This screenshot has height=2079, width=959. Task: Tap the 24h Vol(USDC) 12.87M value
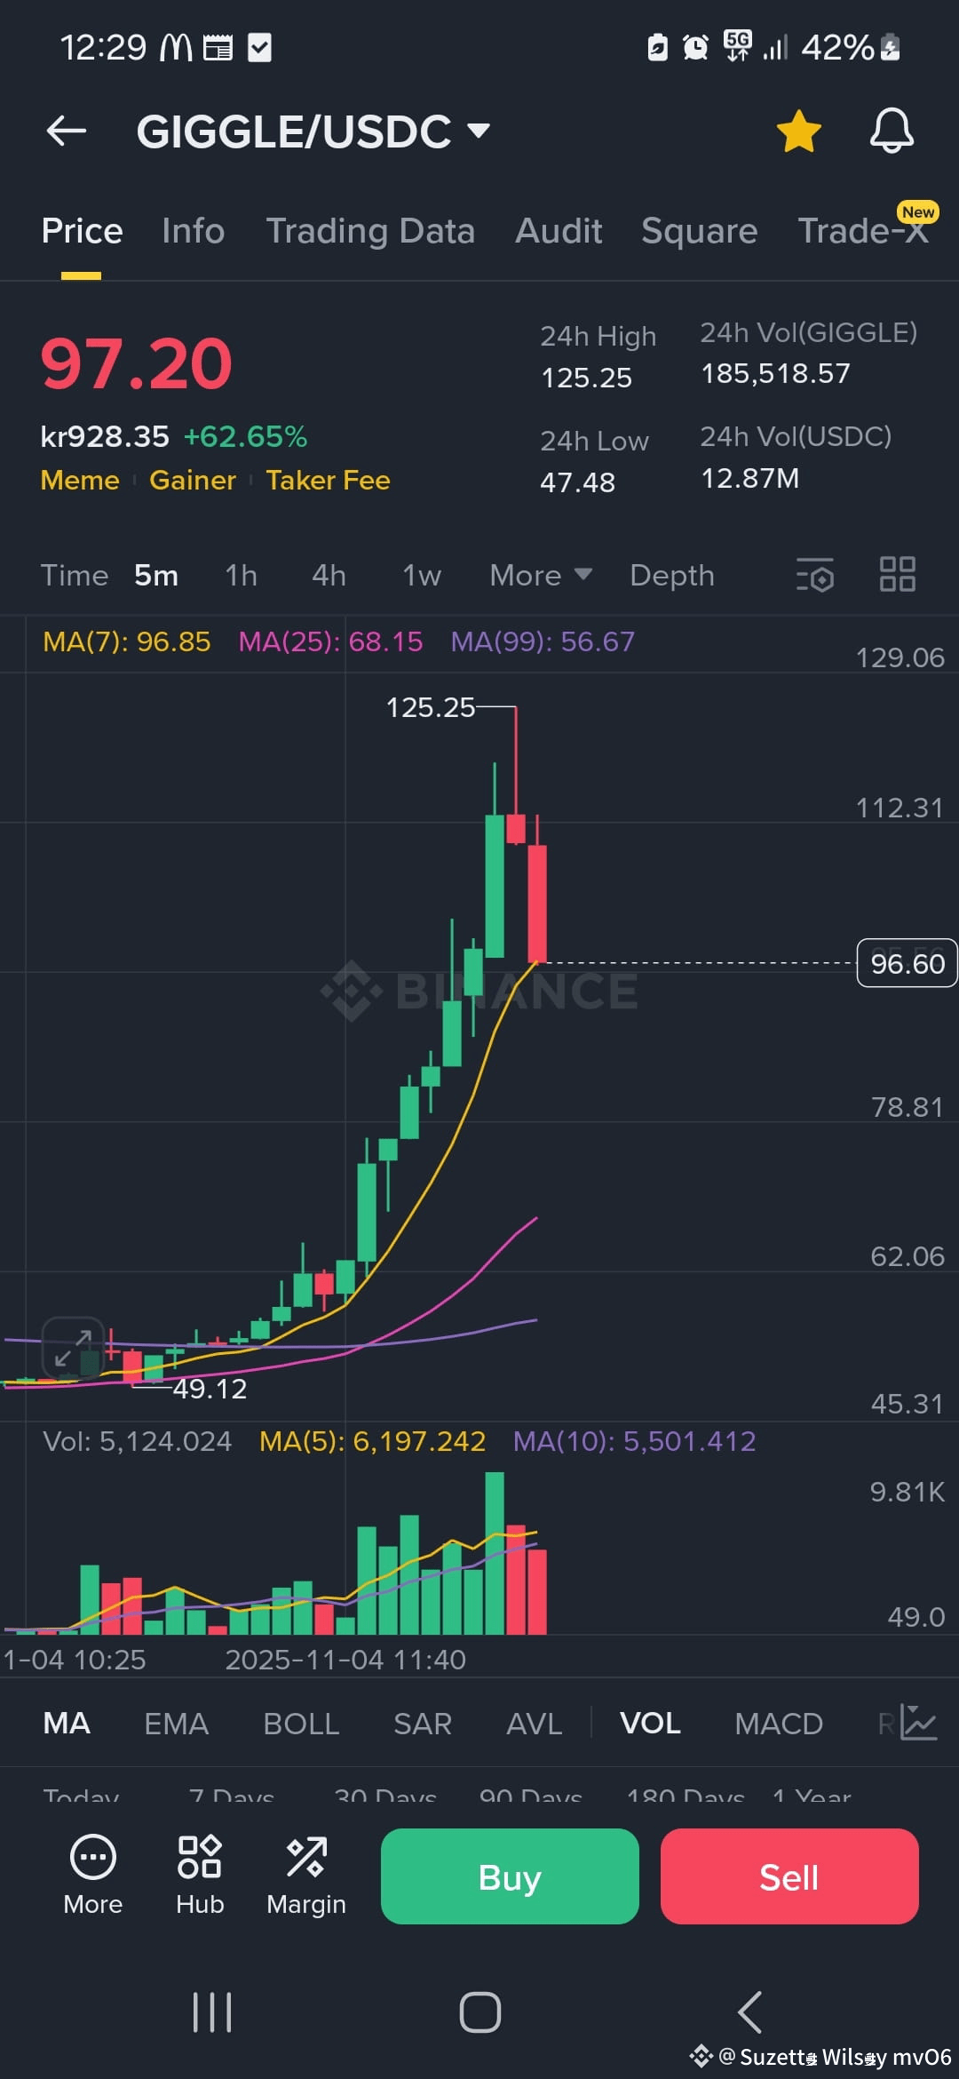(x=749, y=479)
